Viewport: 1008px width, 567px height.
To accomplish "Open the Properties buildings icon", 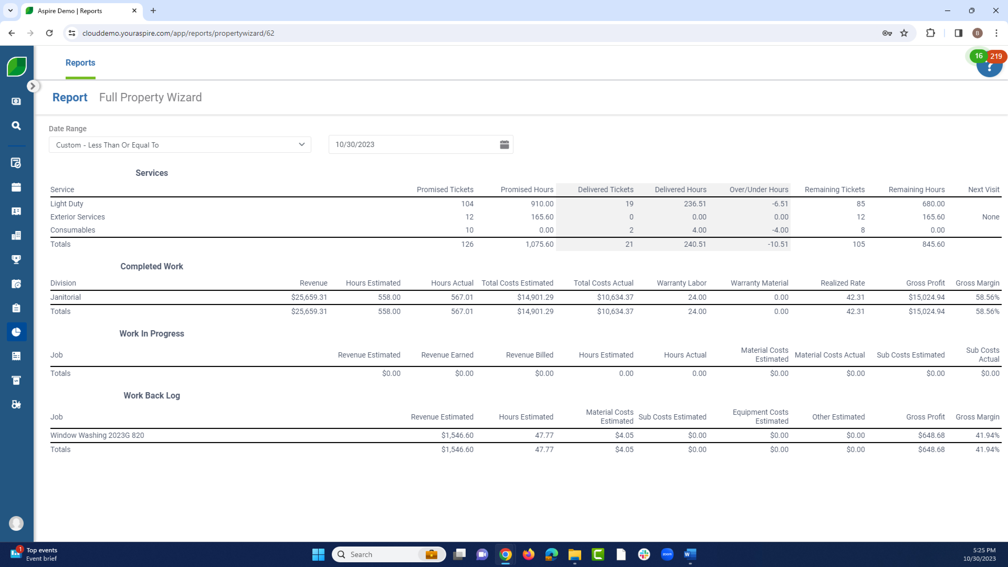I will point(16,235).
